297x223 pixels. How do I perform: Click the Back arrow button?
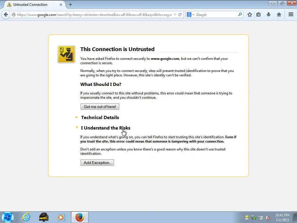(x=6, y=15)
